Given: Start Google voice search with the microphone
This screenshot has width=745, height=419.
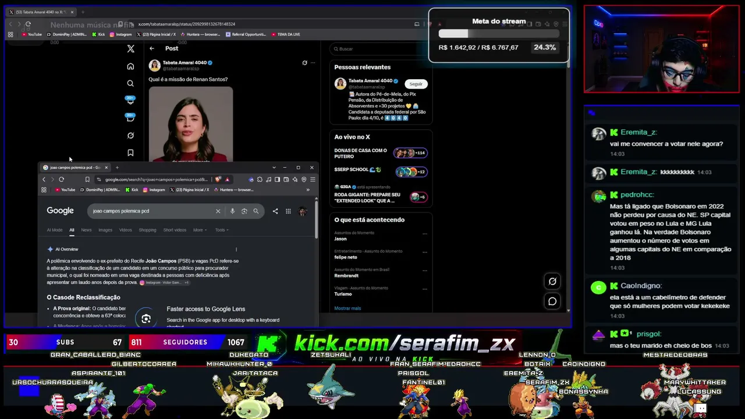Looking at the screenshot, I should point(232,211).
